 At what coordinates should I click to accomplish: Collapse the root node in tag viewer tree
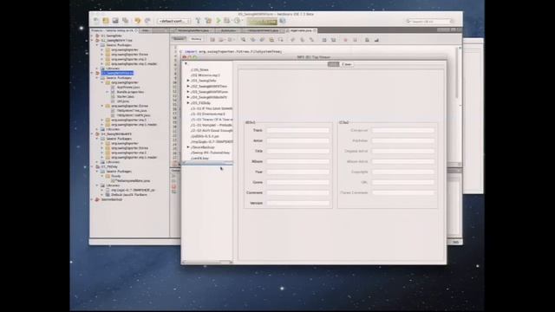point(186,63)
